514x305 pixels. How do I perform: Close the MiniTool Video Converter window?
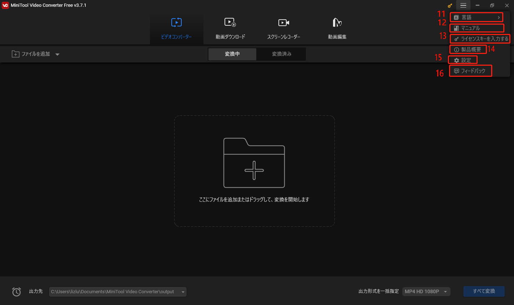coord(507,5)
